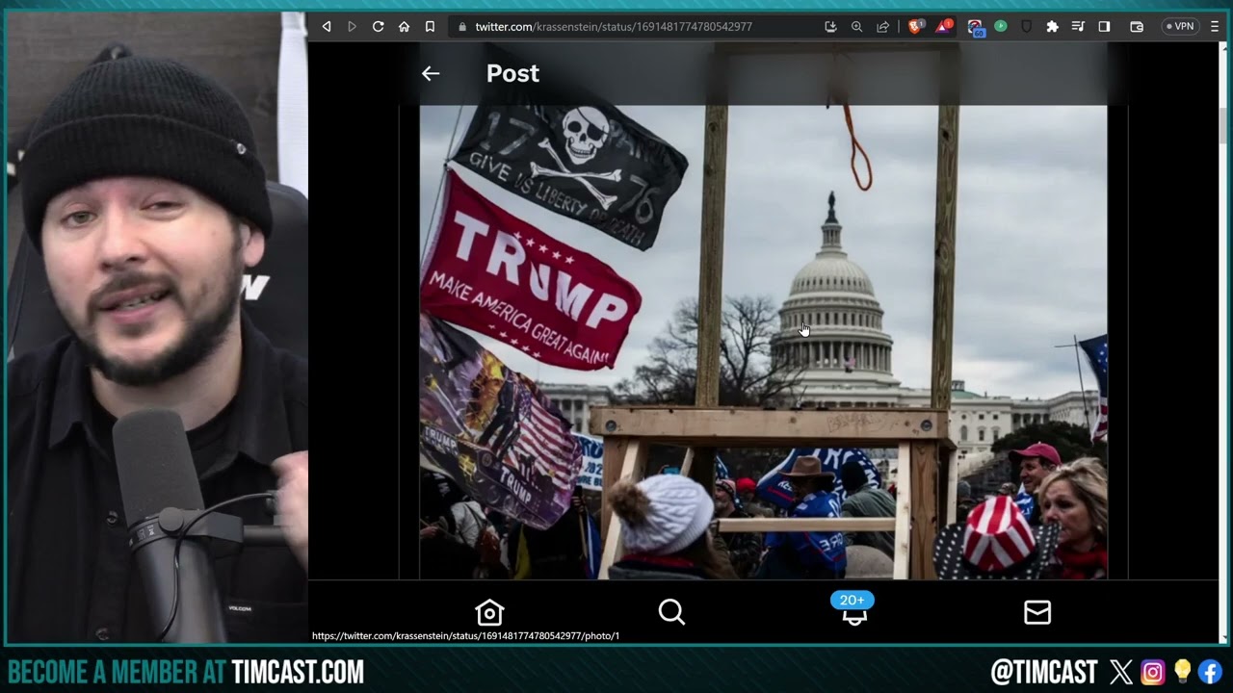Click the green circle extension icon
Viewport: 1233px width, 693px height.
[x=1001, y=26]
